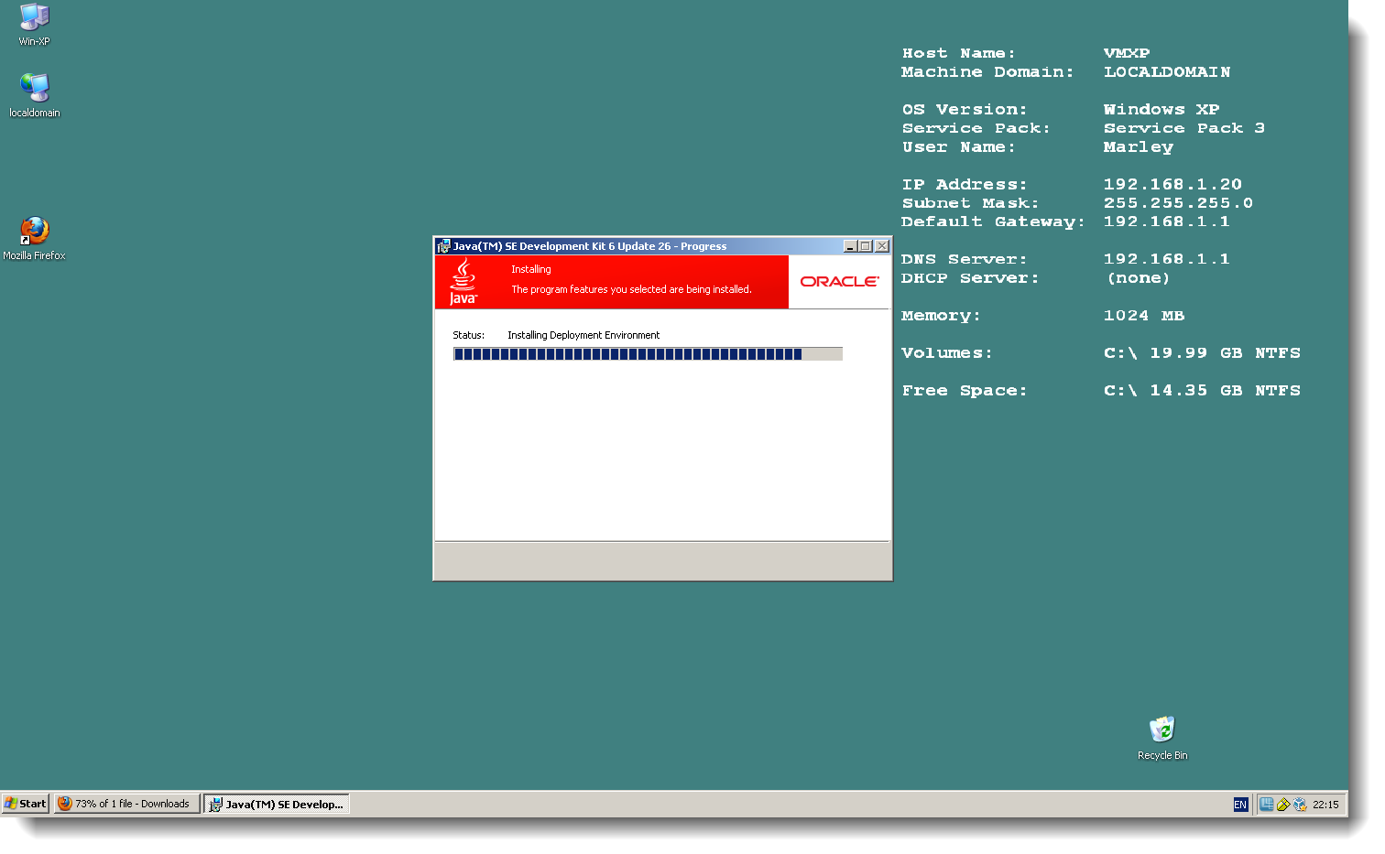
Task: Switch to the Firefox Downloads taskbar item
Action: pos(126,803)
